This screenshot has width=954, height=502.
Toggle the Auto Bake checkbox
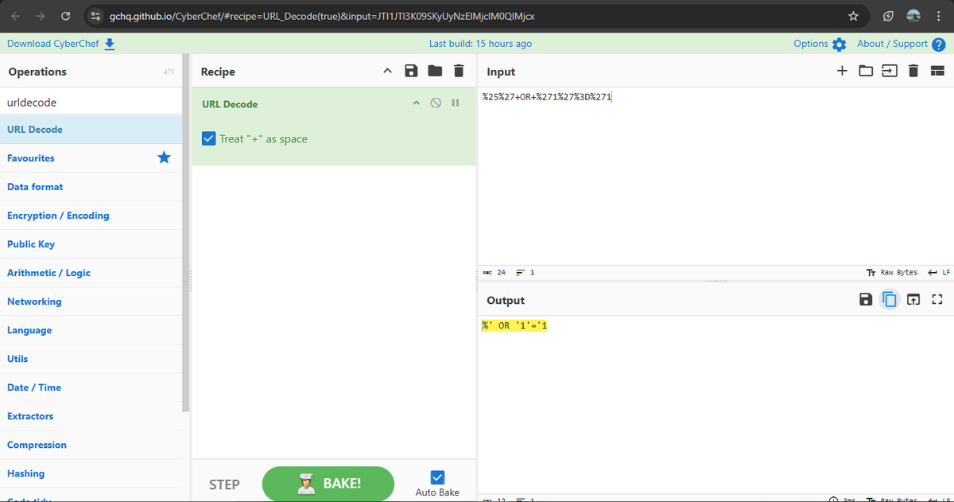coord(437,477)
